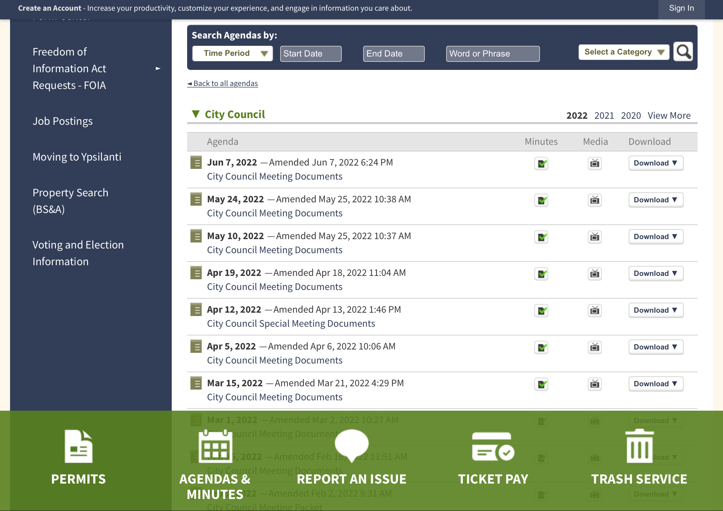Open the Permits quick link icon
Viewport: 723px width, 511px height.
(x=78, y=446)
